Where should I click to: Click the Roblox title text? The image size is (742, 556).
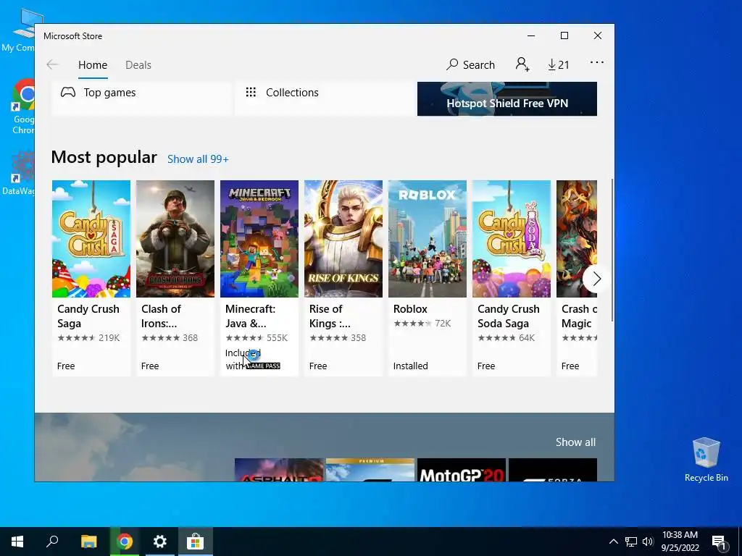click(410, 308)
